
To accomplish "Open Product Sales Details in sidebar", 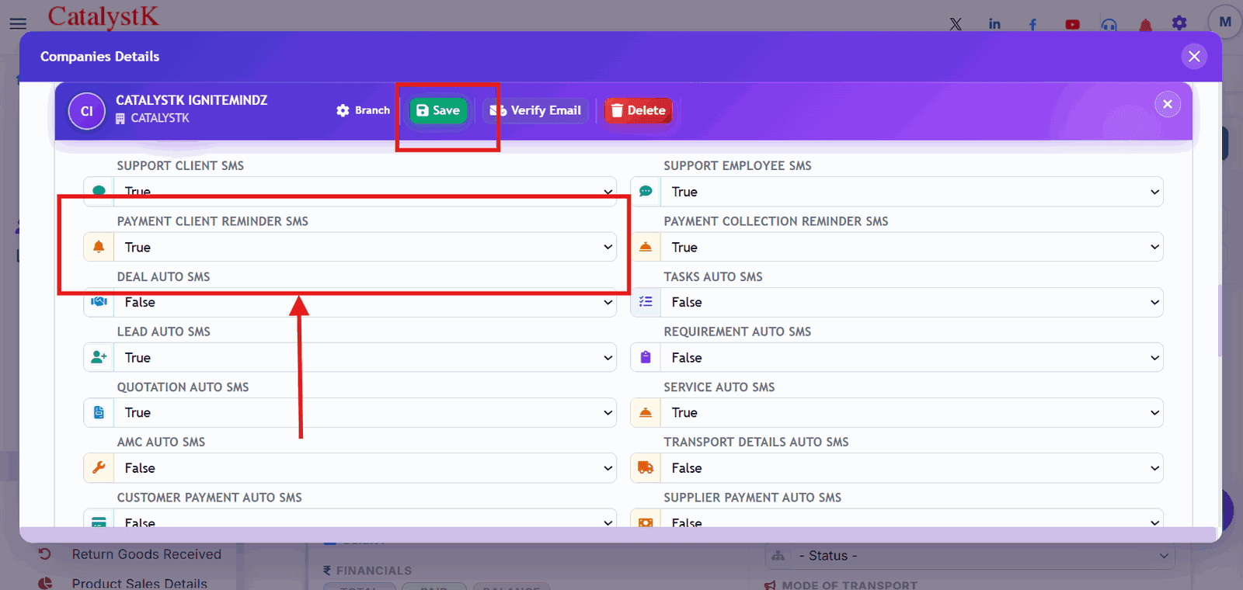I will 139,583.
